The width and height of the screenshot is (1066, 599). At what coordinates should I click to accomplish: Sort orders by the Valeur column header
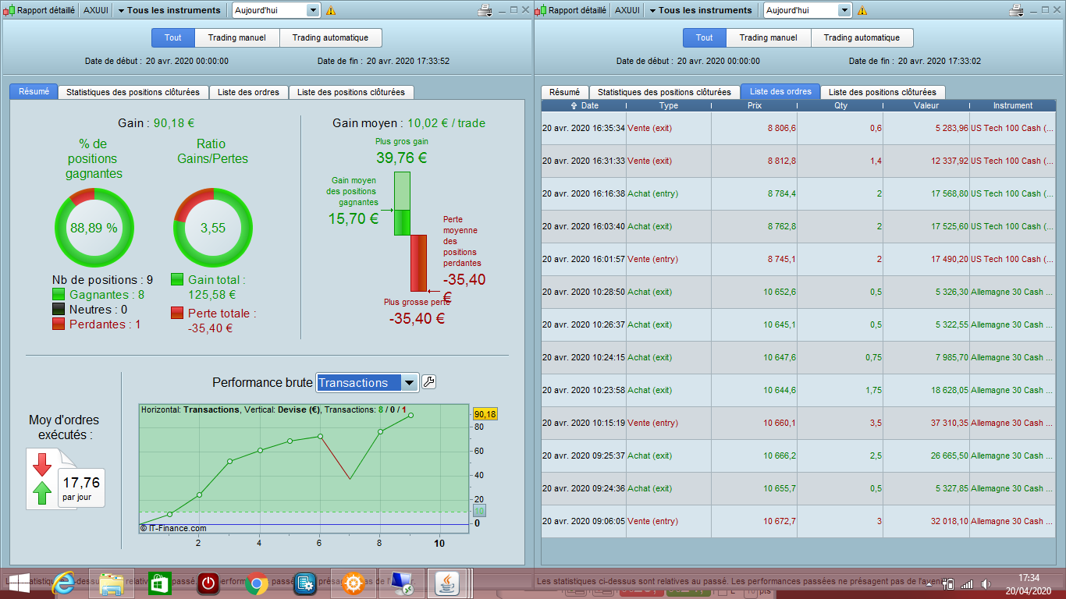click(x=926, y=106)
